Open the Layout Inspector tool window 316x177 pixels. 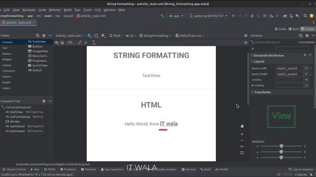pos(301,169)
